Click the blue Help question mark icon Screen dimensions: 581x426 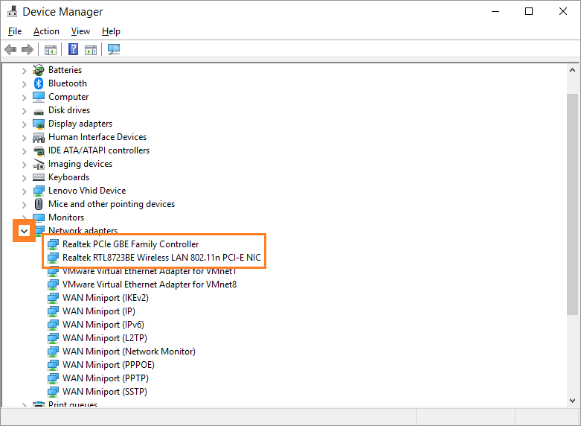74,49
